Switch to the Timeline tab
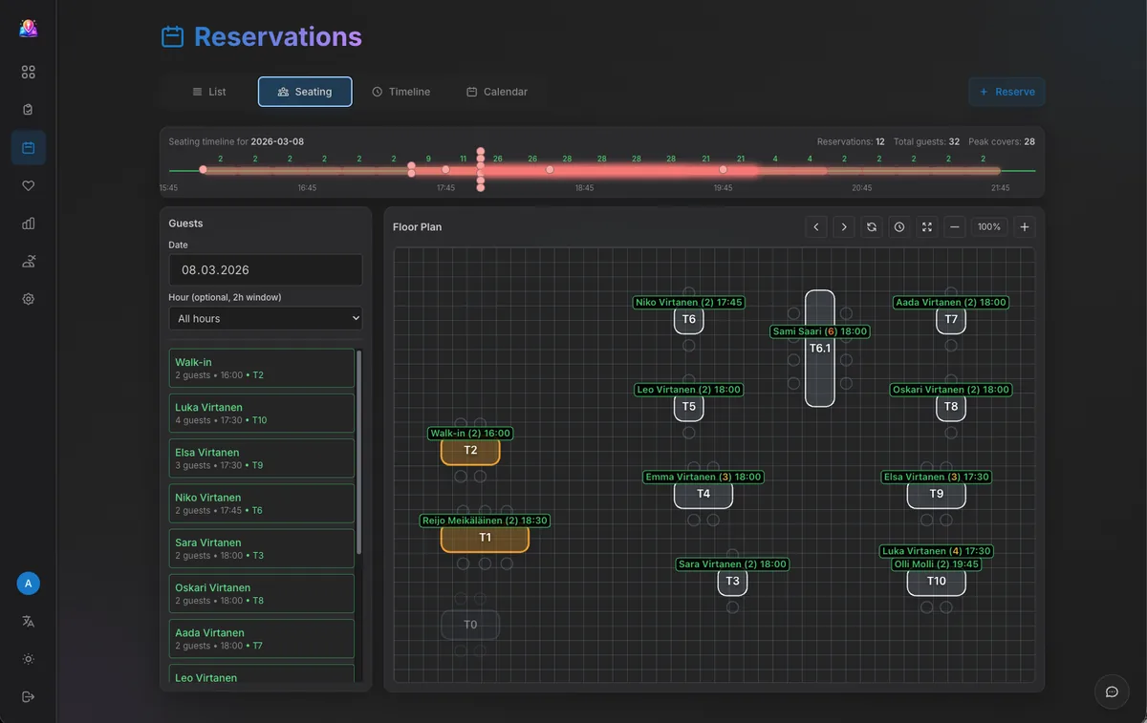The width and height of the screenshot is (1147, 723). coord(400,92)
